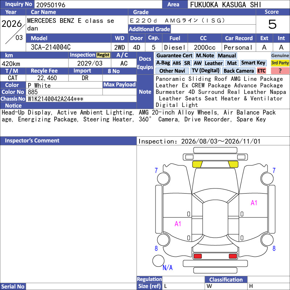Click the spare tire N/A label
This screenshot has height=290, width=290.
(x=167, y=268)
